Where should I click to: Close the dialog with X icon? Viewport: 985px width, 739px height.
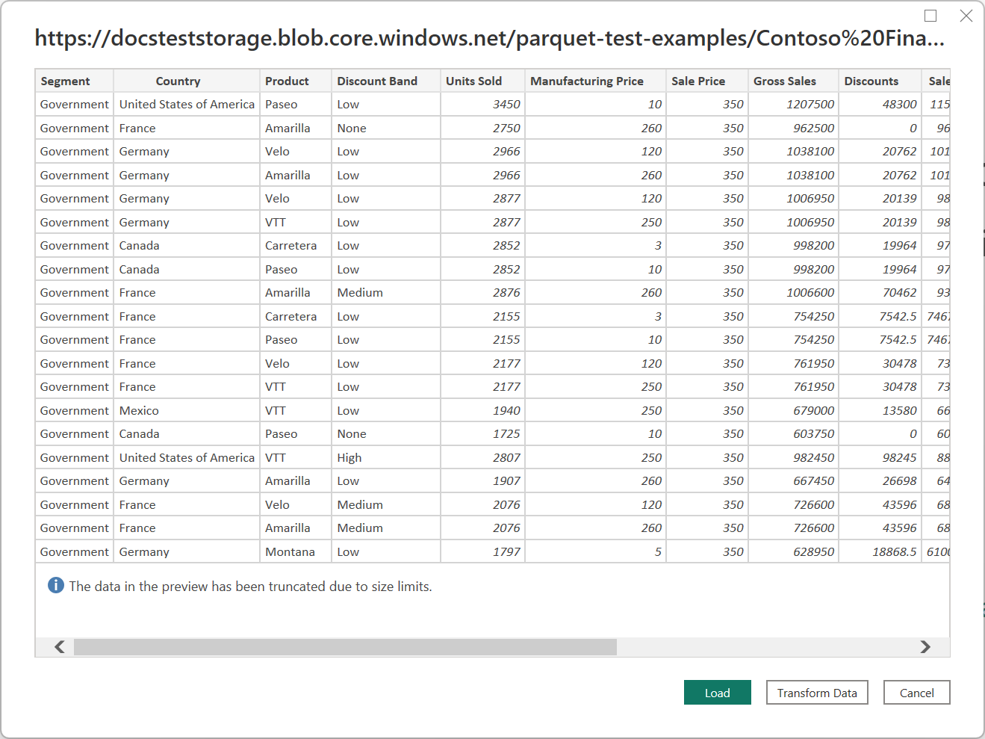[966, 16]
